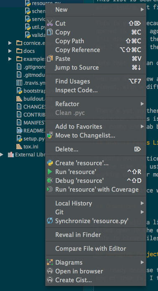The image size is (158, 291).
Task: Select the bootstrap Python file
Action: click(34, 91)
